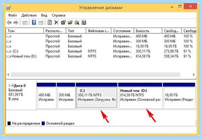Click the Back arrow toolbar icon
The image size is (202, 139).
(9, 23)
